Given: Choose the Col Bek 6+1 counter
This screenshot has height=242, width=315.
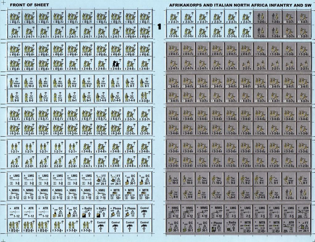Looking at the screenshot, I should (x=73, y=97).
